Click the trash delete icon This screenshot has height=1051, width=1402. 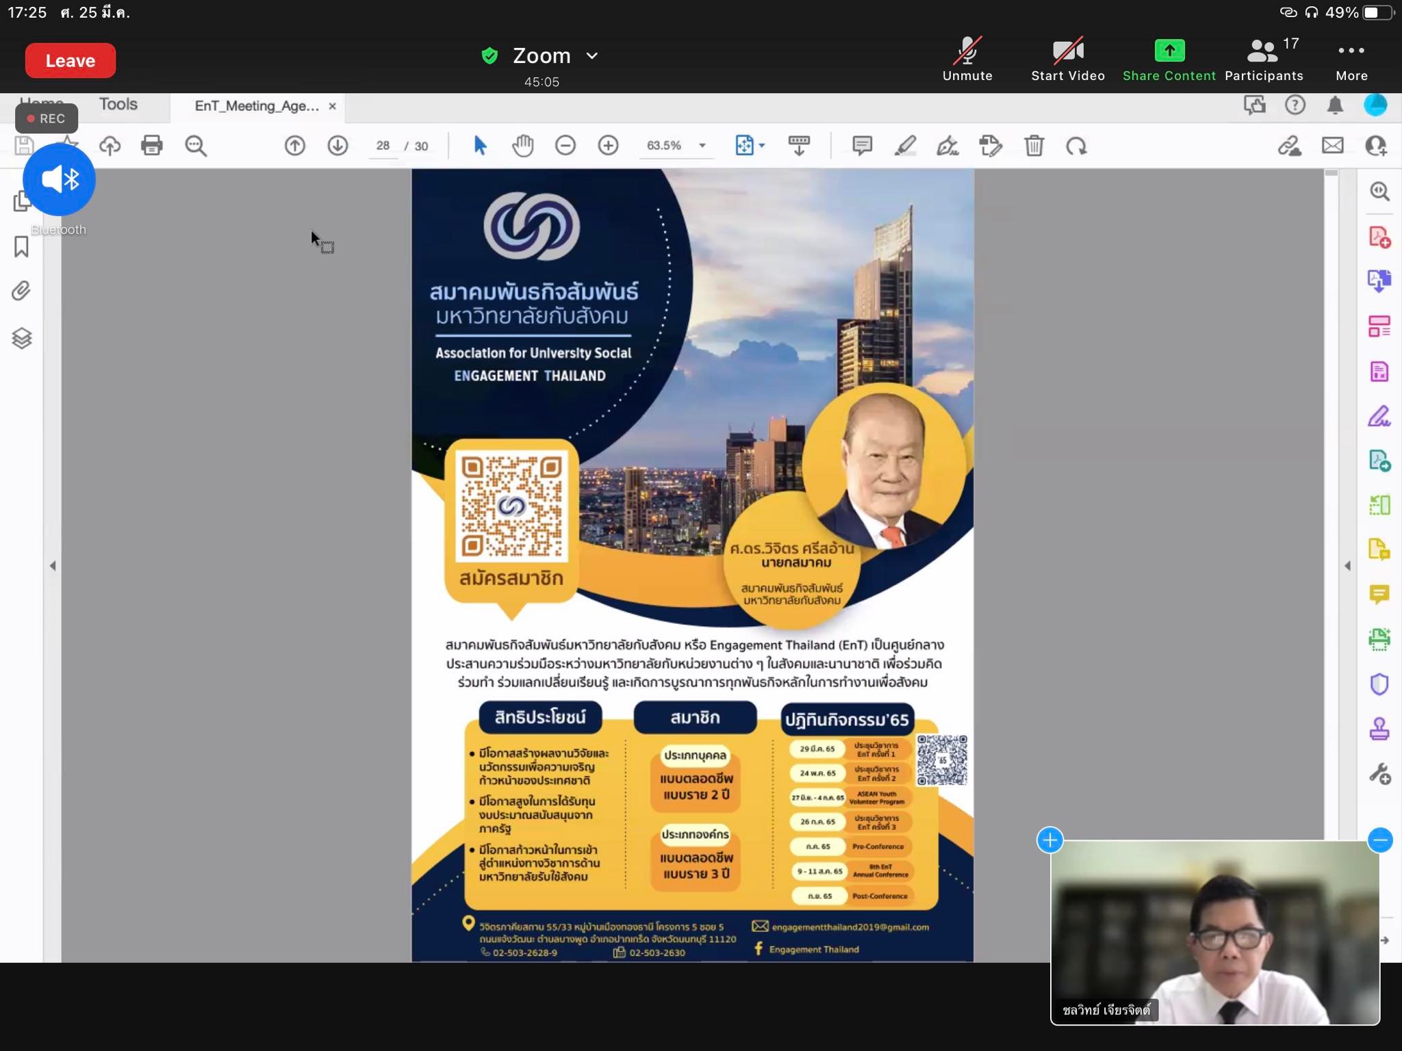pyautogui.click(x=1034, y=146)
